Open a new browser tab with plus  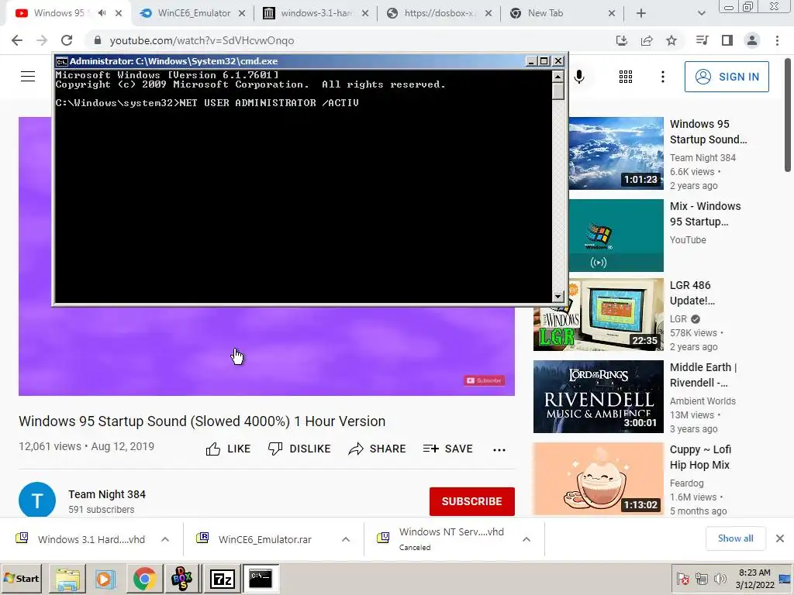pyautogui.click(x=641, y=14)
